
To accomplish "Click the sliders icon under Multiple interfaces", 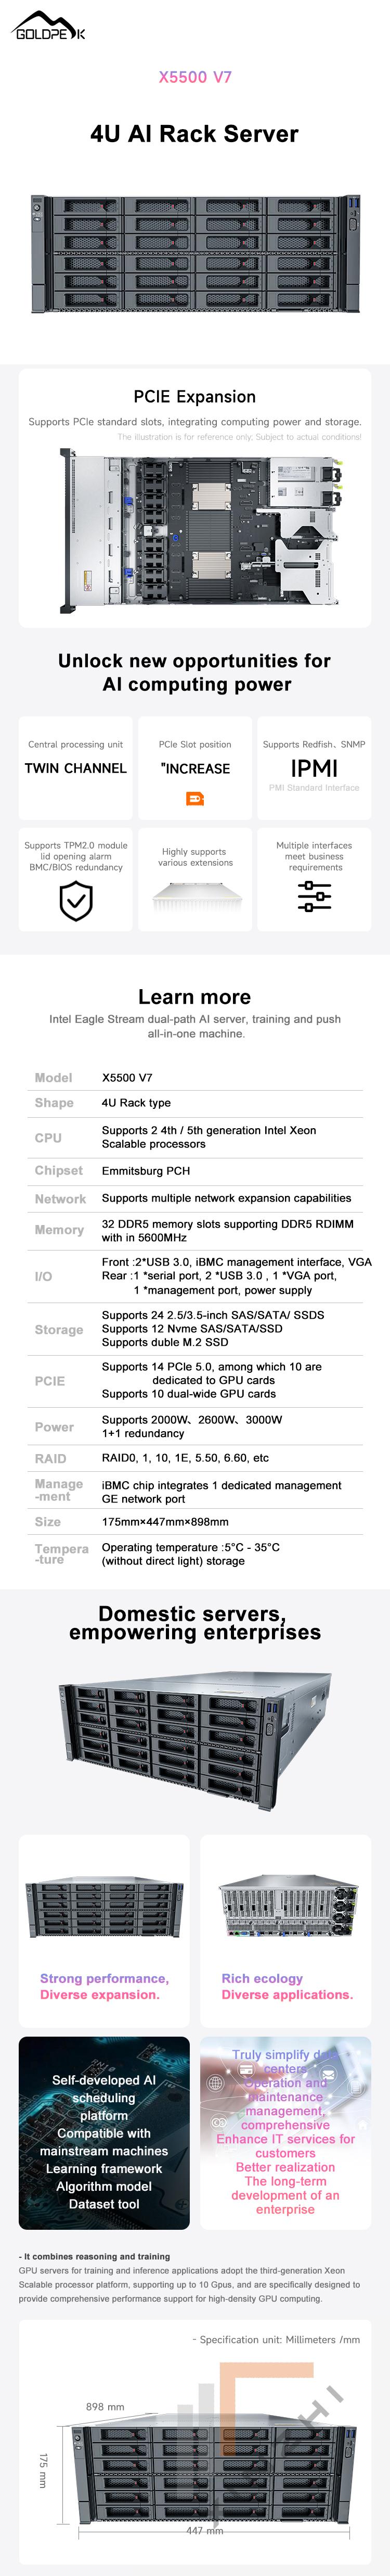I will click(314, 896).
